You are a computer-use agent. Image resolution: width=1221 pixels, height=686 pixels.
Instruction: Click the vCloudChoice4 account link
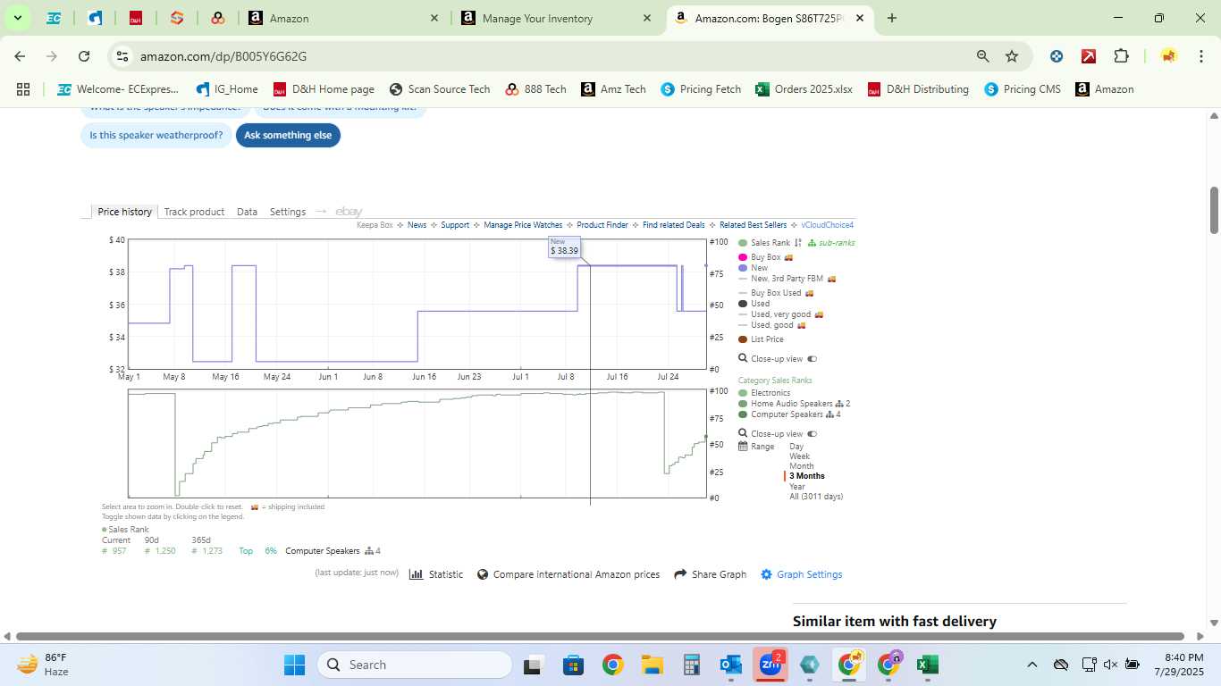[827, 225]
